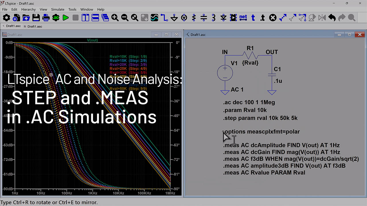The image size is (367, 206).
Task: Click the Open file folder icon
Action: (x=26, y=18)
